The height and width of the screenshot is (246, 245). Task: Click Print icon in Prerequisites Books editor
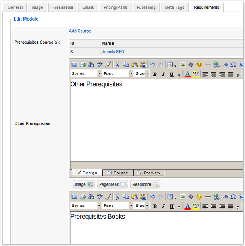83,196
